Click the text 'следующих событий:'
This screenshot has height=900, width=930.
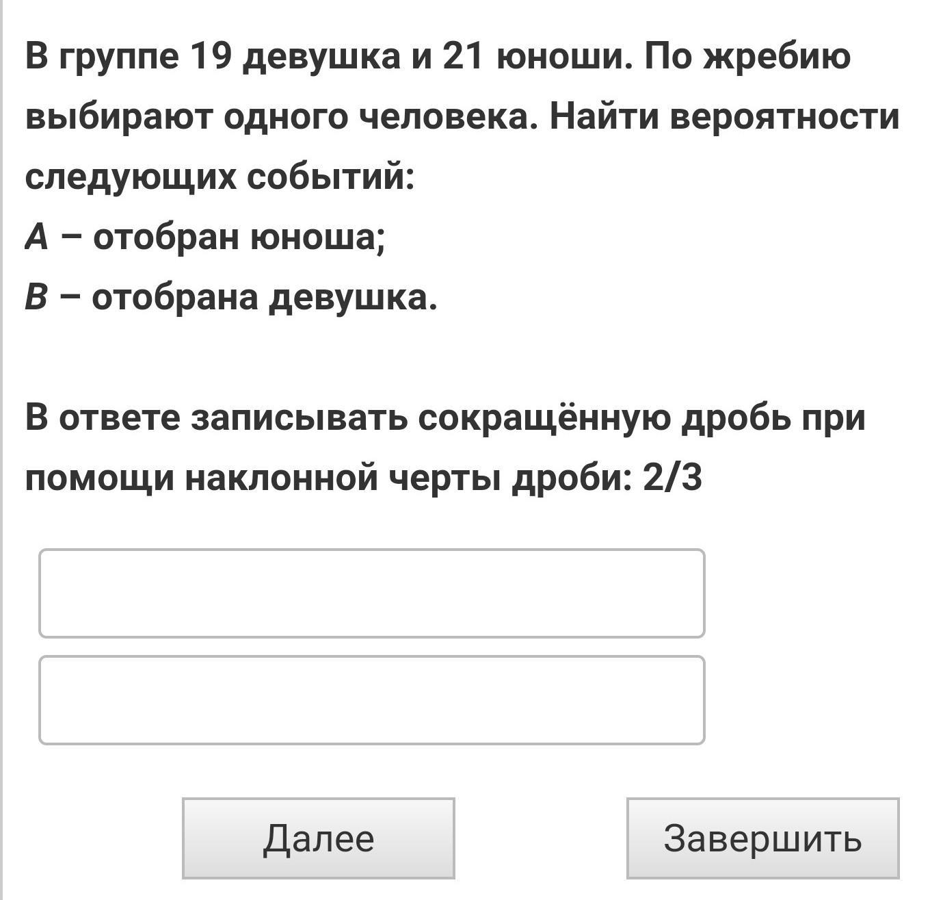[220, 177]
